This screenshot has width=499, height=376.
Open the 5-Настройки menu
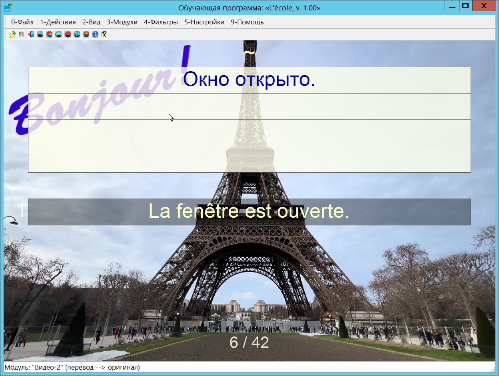click(204, 22)
